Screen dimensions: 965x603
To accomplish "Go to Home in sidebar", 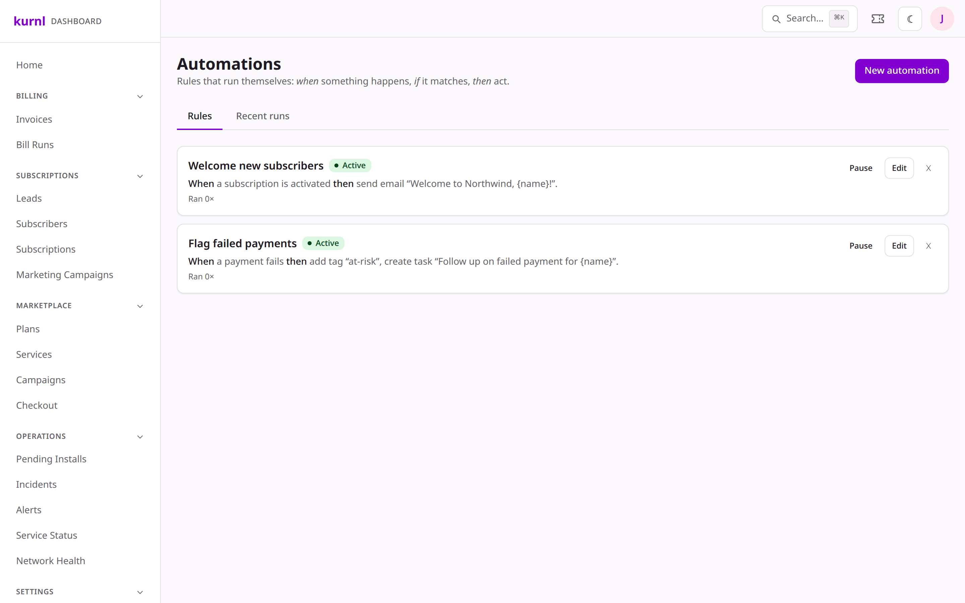I will click(29, 65).
